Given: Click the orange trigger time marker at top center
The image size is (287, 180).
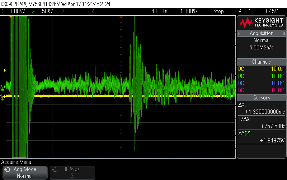Looking at the screenshot, I should pyautogui.click(x=121, y=17).
